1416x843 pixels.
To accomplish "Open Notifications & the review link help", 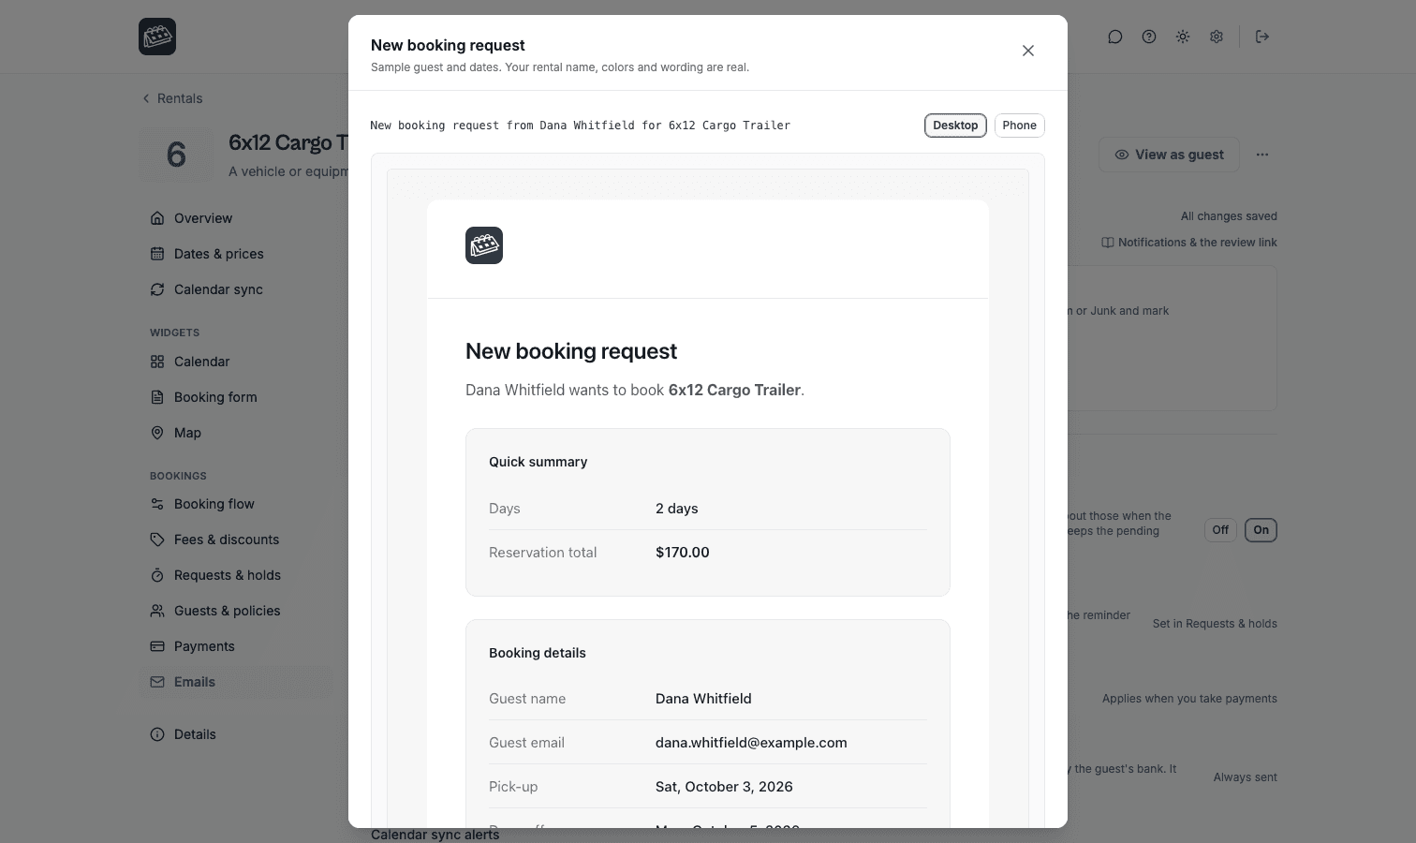I will click(1189, 243).
